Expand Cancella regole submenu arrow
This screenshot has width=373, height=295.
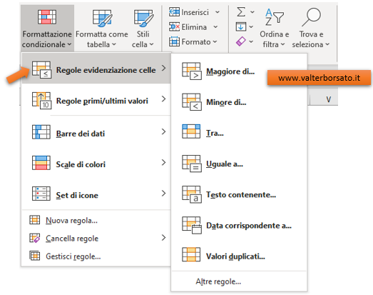[163, 238]
